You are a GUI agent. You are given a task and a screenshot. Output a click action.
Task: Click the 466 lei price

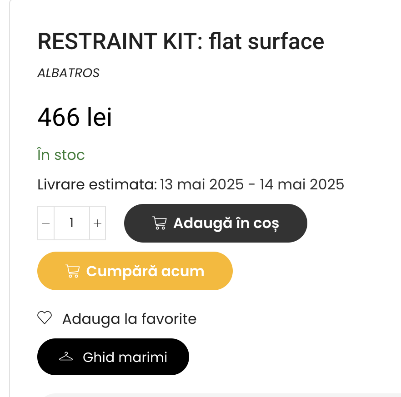75,117
